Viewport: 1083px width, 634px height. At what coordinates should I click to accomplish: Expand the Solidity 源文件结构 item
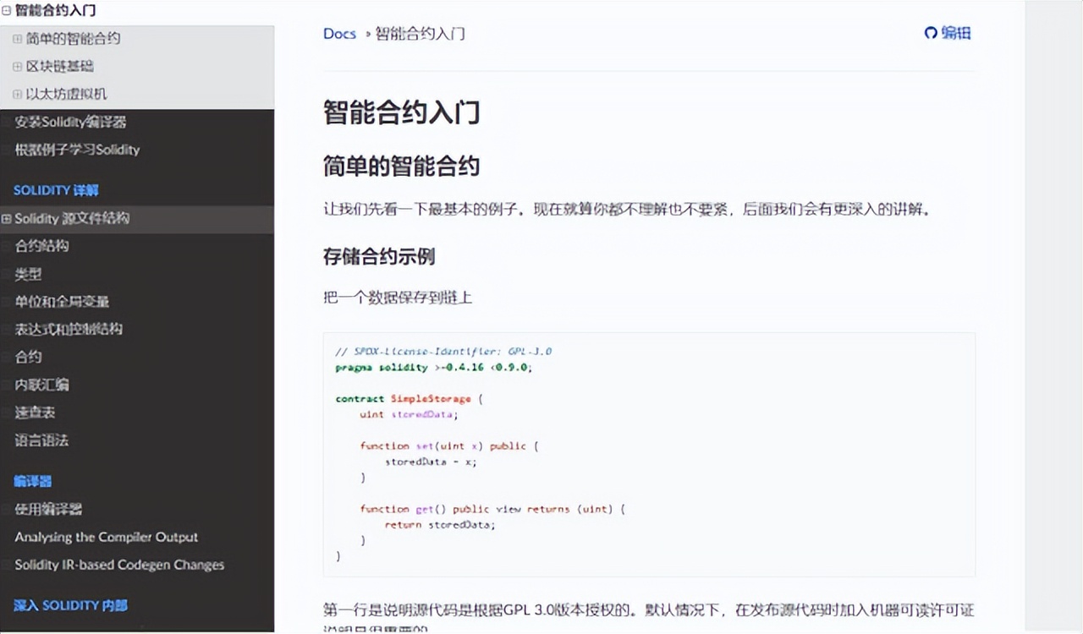[7, 219]
